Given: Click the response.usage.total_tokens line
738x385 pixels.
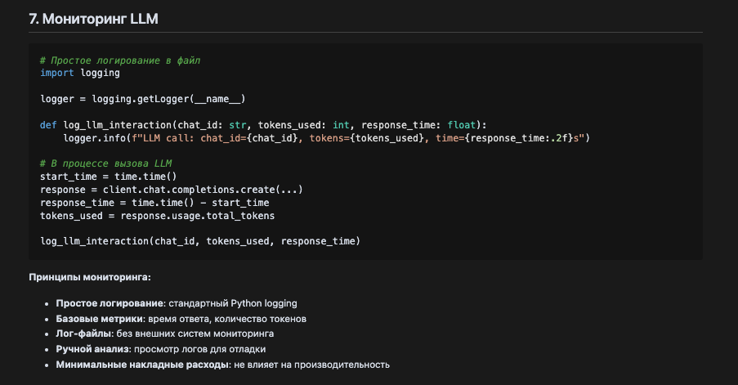Looking at the screenshot, I should click(157, 216).
